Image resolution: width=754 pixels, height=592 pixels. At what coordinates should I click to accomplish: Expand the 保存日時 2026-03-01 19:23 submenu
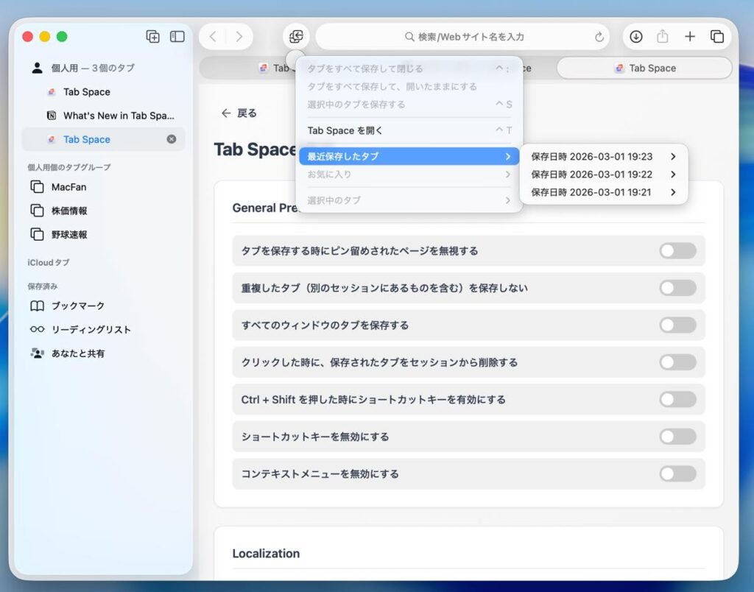pyautogui.click(x=603, y=156)
